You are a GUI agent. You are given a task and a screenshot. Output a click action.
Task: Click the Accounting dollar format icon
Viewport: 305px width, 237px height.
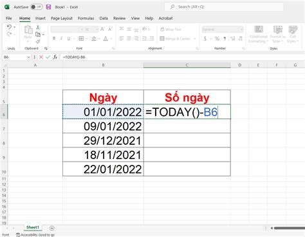(x=205, y=39)
